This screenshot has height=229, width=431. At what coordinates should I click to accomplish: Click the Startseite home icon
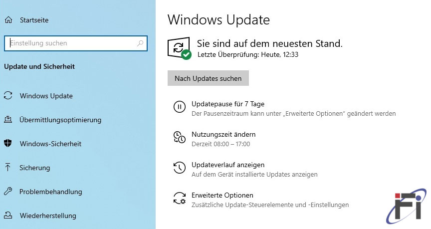8,20
